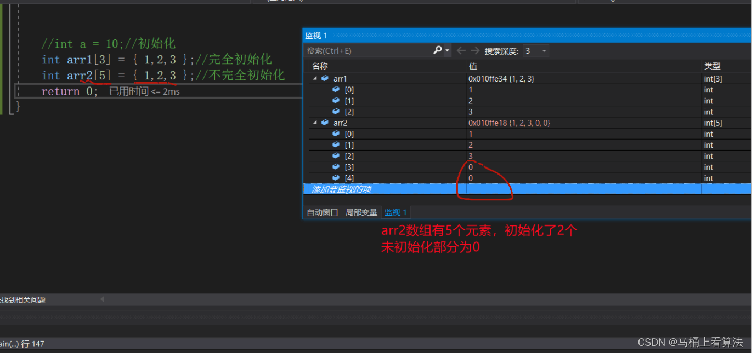Click the back arrow in watch search bar
752x353 pixels.
[461, 50]
